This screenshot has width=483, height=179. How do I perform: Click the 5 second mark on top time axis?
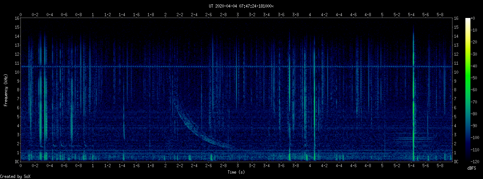click(x=382, y=15)
